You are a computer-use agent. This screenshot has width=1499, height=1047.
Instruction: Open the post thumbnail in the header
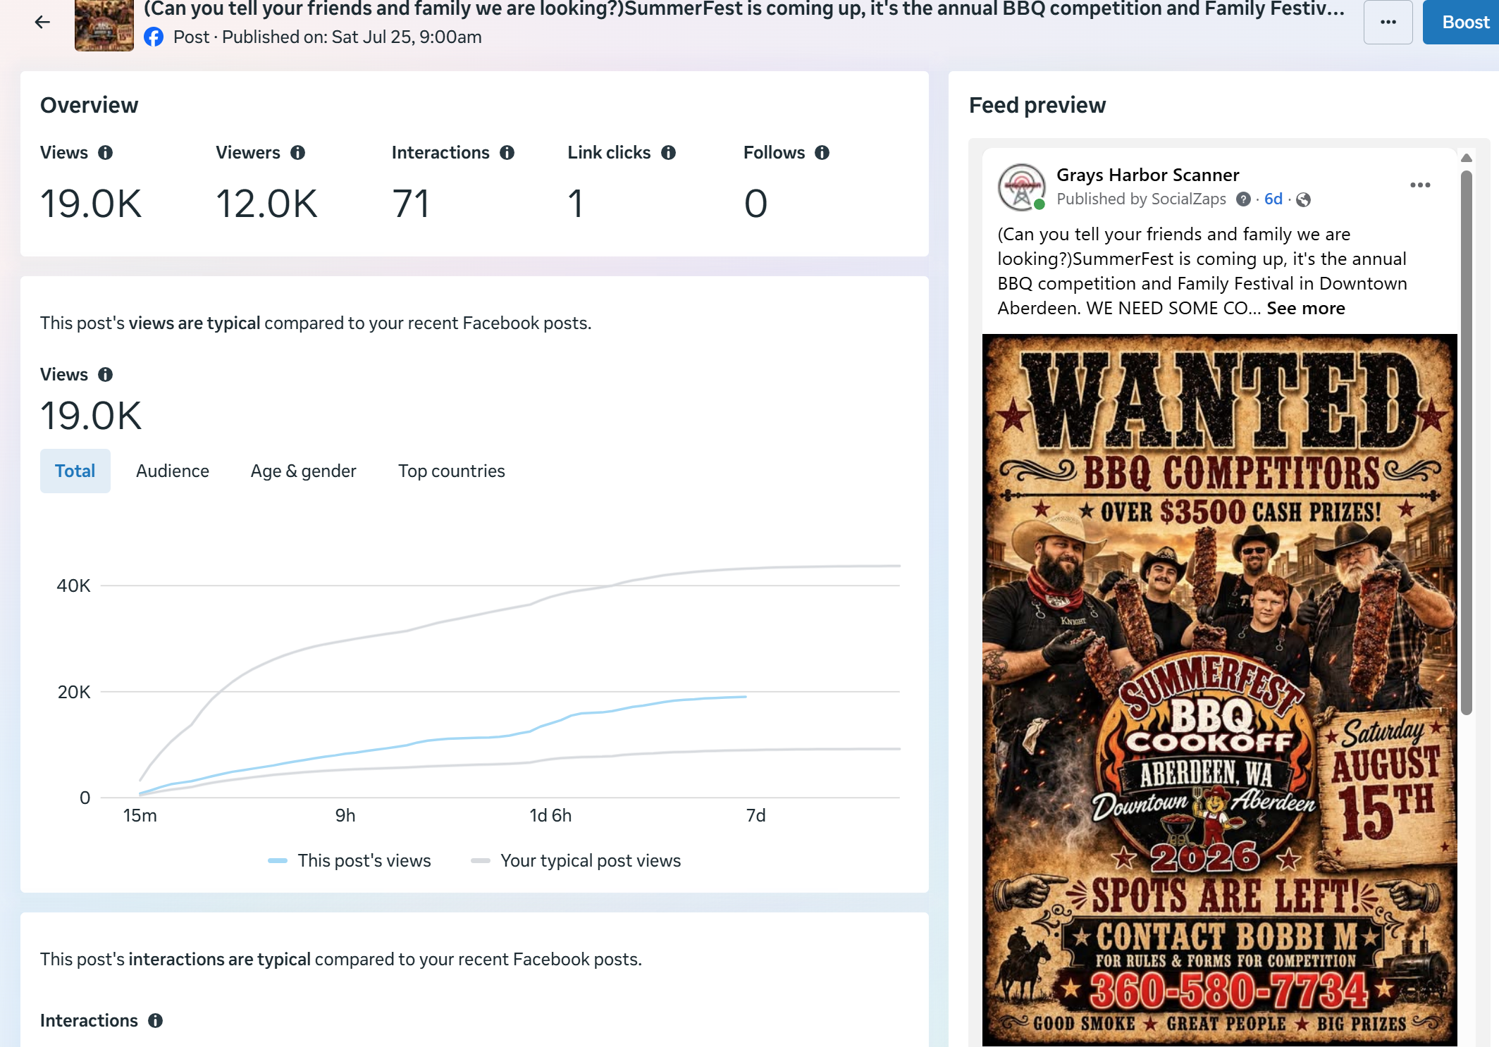coord(104,25)
